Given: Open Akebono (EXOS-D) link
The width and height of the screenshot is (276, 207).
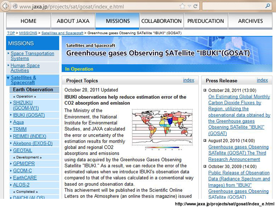Looking at the screenshot, I should (33, 143).
